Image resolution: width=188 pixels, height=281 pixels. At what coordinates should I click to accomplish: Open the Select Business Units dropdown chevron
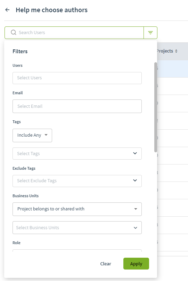[x=136, y=227]
